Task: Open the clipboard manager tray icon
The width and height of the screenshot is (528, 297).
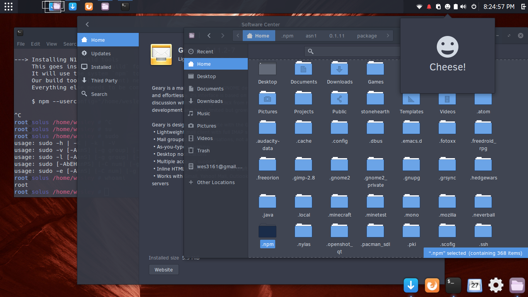Action: click(x=438, y=7)
